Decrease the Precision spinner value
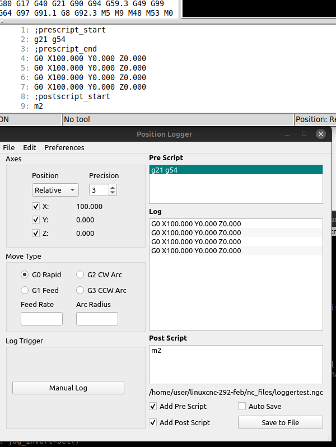336x447 pixels. point(113,193)
